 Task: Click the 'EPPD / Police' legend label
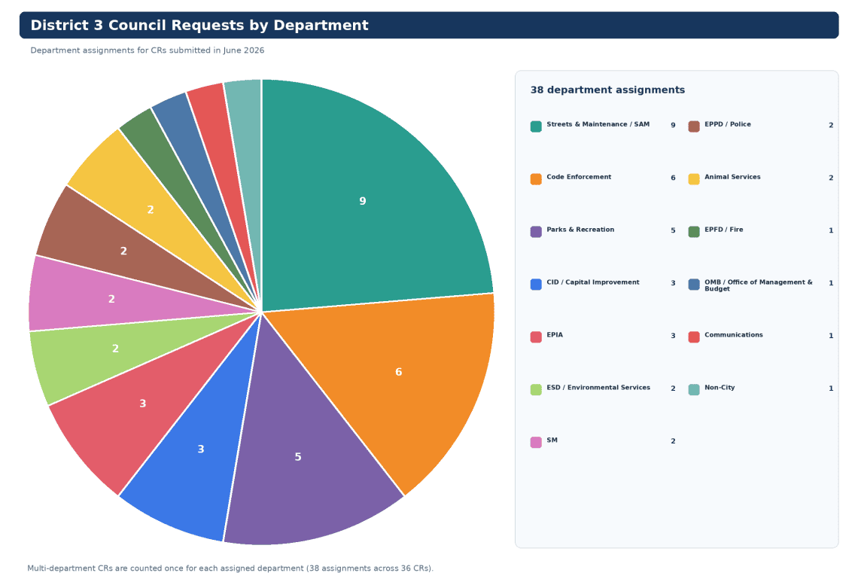(x=727, y=124)
